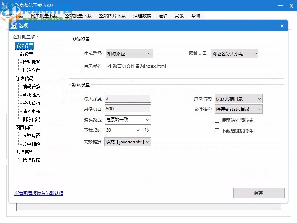Open the 网页批量下载 menu
The height and width of the screenshot is (223, 297).
[45, 16]
